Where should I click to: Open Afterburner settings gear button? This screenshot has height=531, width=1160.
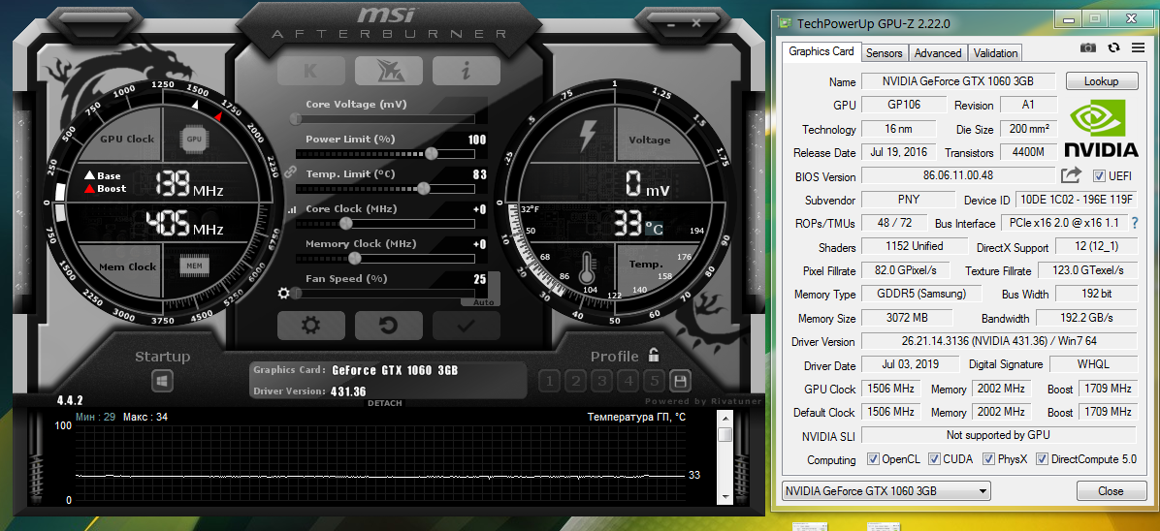click(310, 326)
